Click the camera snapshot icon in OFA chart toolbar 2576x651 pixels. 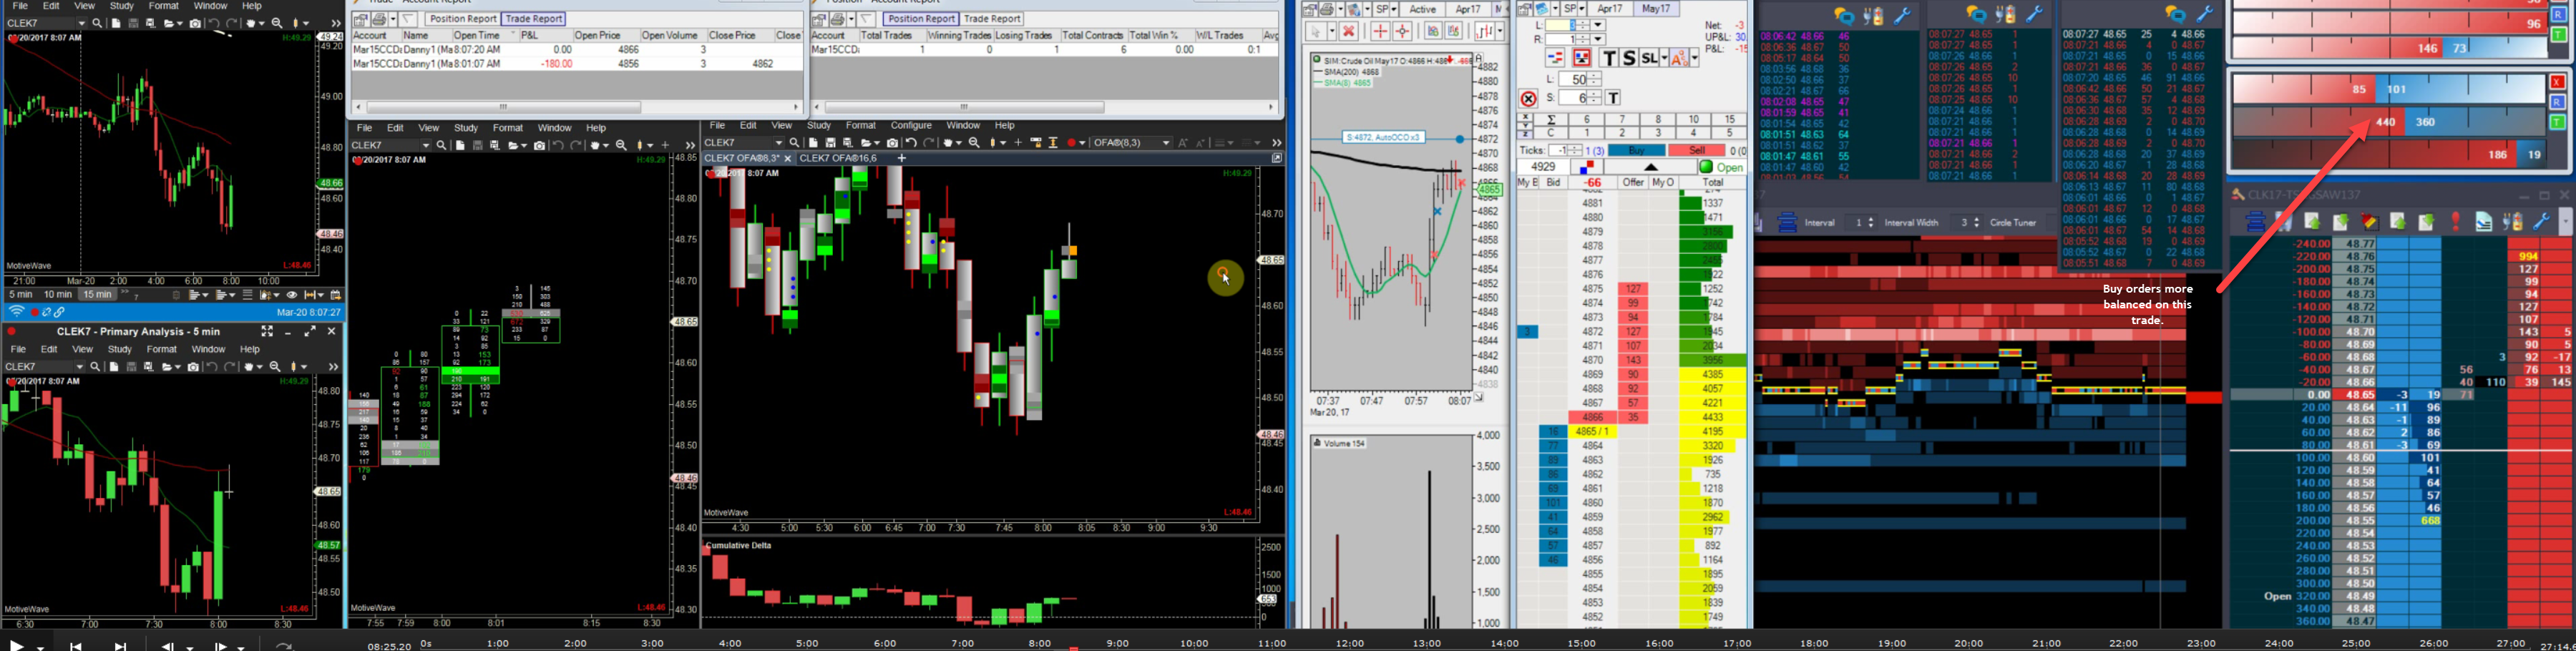(892, 143)
